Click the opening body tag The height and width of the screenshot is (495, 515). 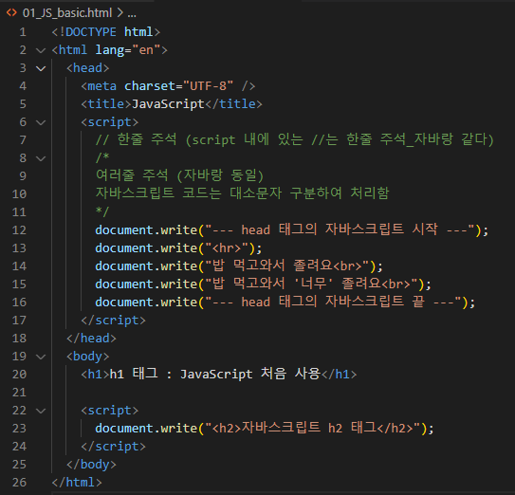87,357
